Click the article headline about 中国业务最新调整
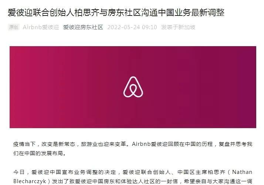This screenshot has width=264, height=185. [x=116, y=13]
